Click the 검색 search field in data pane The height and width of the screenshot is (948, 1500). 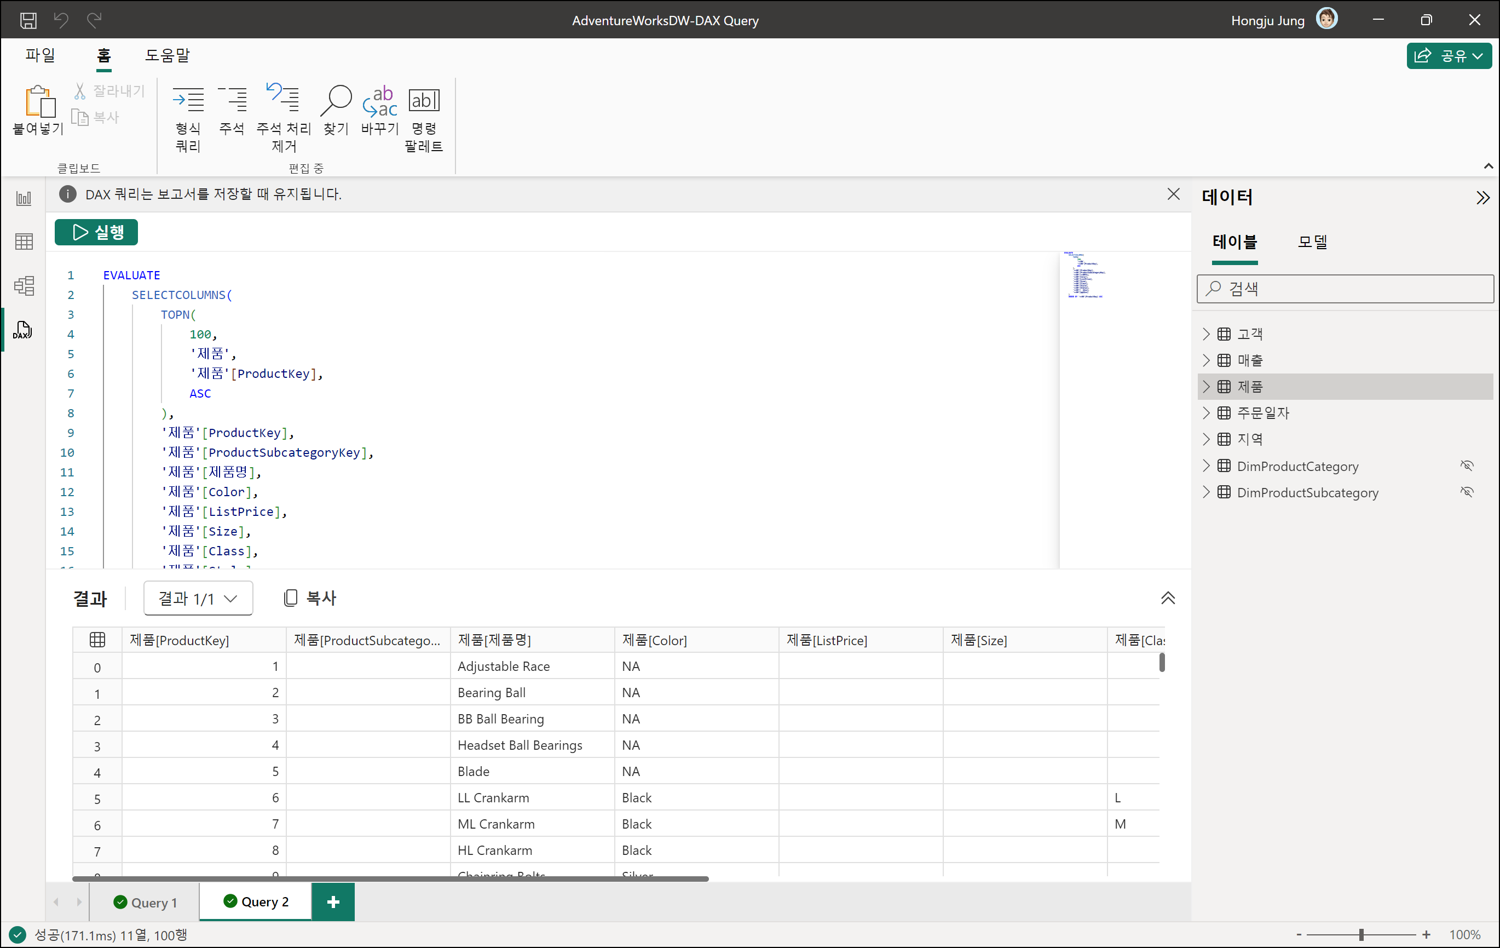tap(1346, 289)
